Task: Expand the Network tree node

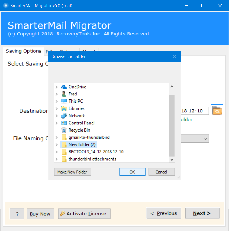Action: (x=57, y=116)
